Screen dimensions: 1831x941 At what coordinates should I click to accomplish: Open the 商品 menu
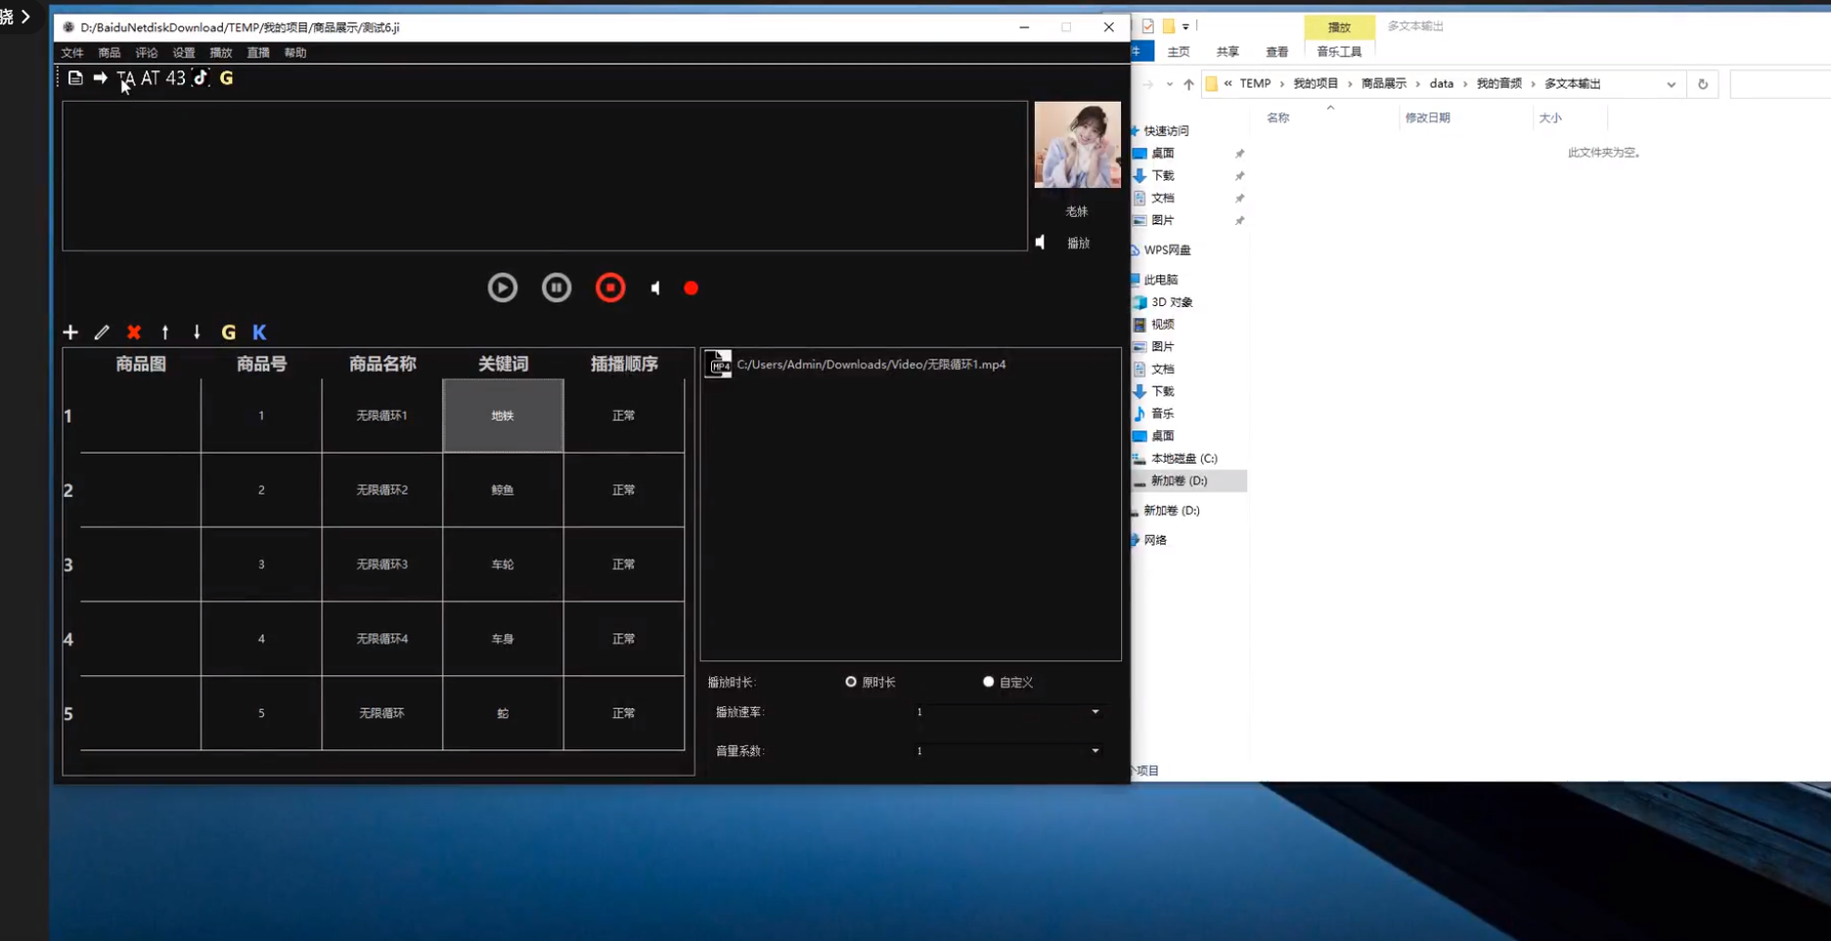tap(110, 53)
